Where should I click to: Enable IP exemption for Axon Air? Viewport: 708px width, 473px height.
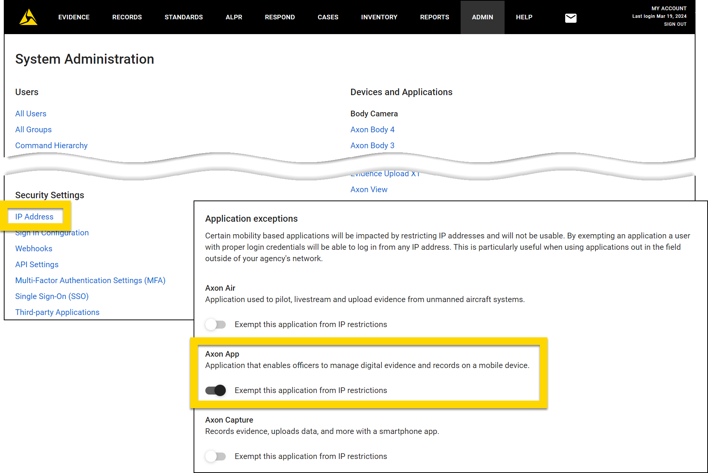click(216, 324)
